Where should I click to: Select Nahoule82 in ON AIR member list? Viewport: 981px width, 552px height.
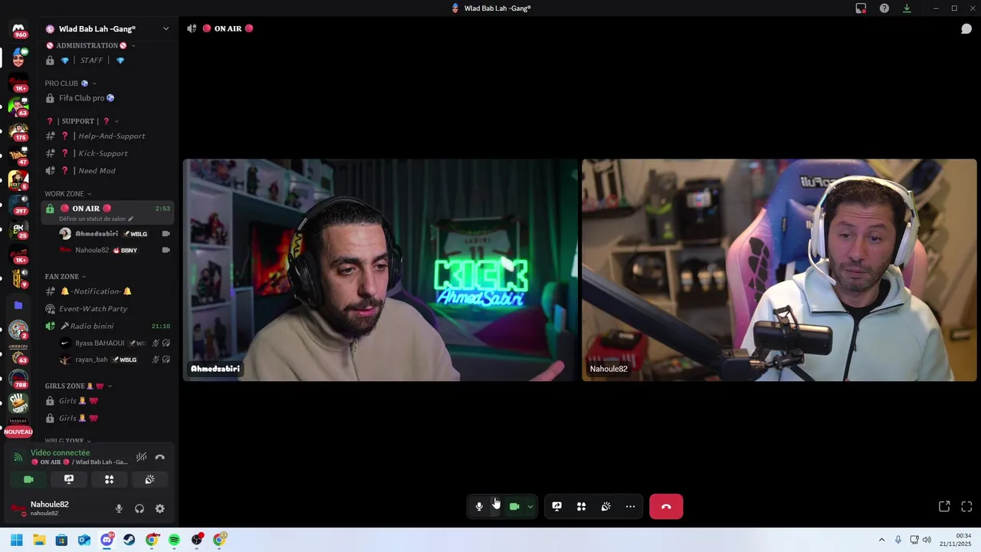pos(115,250)
